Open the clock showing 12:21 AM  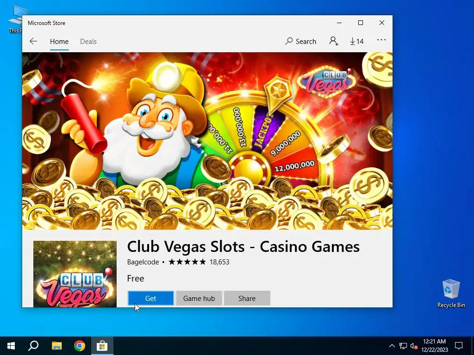434,346
